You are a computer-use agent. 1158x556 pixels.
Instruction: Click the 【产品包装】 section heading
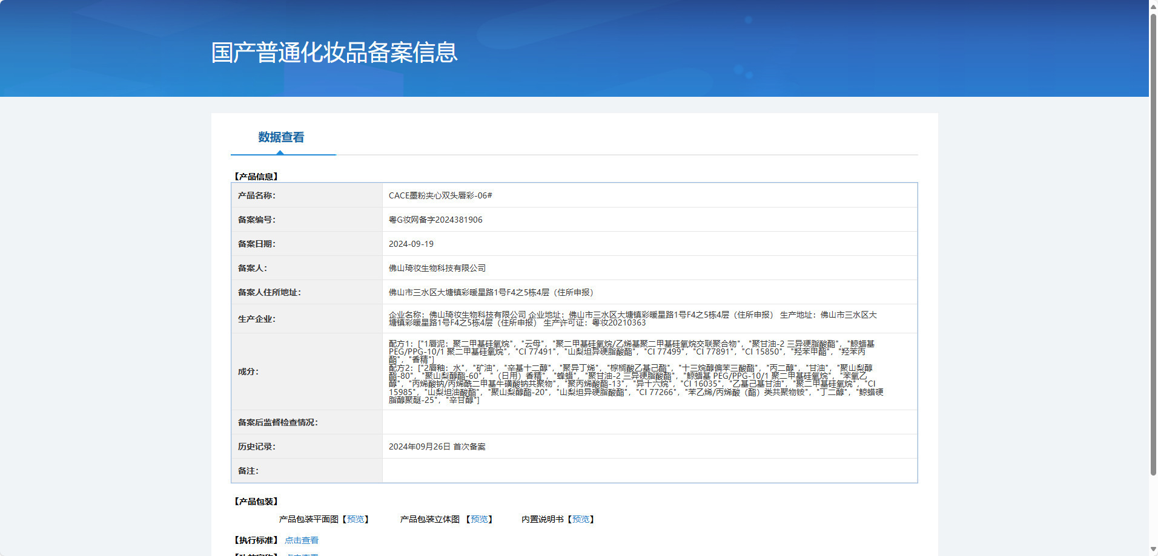(256, 502)
